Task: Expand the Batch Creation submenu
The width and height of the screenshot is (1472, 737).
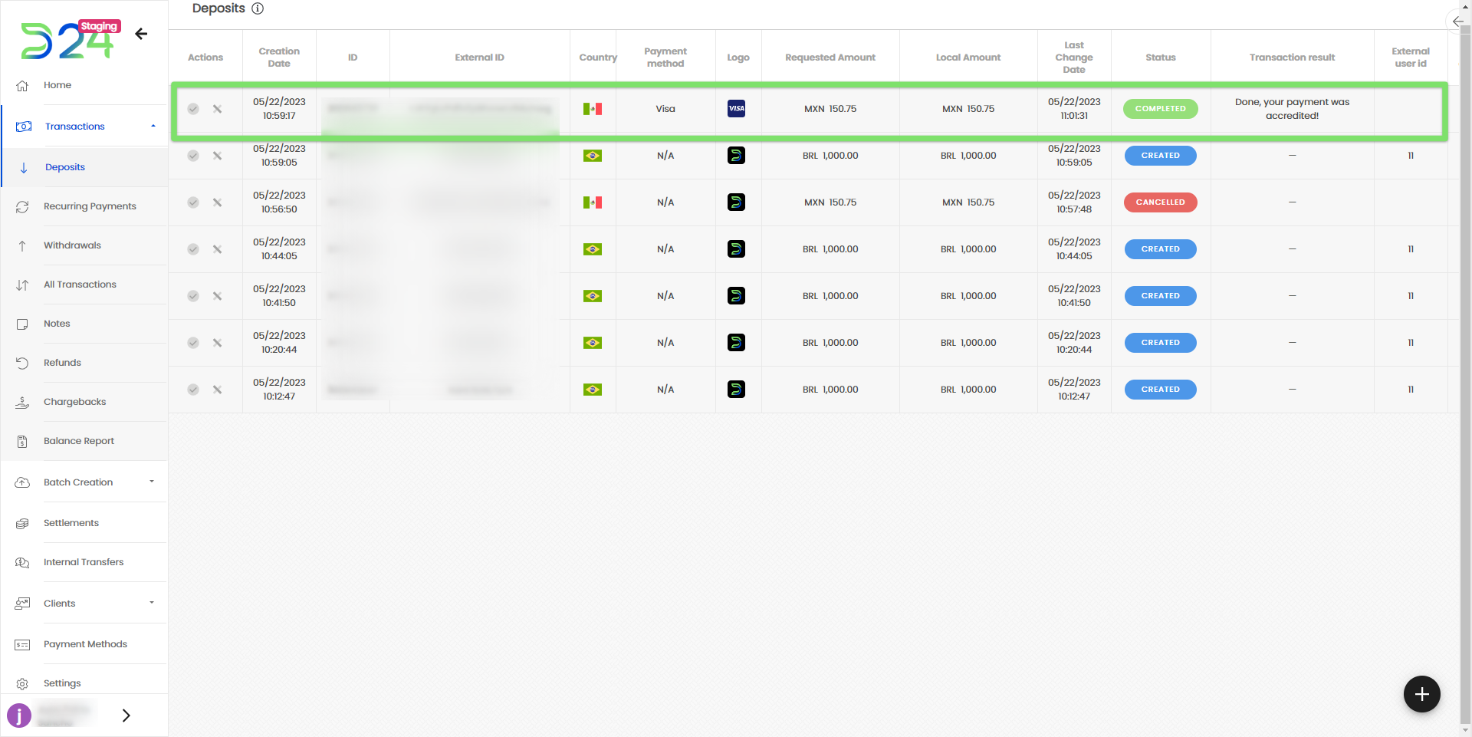Action: tap(152, 482)
